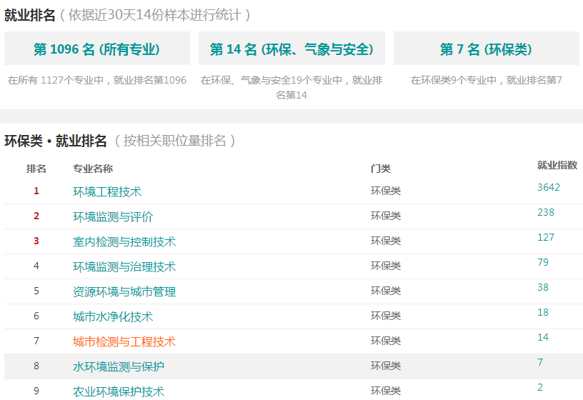Click rank number 5 in the table
Viewport: 583px width, 400px height.
36,290
